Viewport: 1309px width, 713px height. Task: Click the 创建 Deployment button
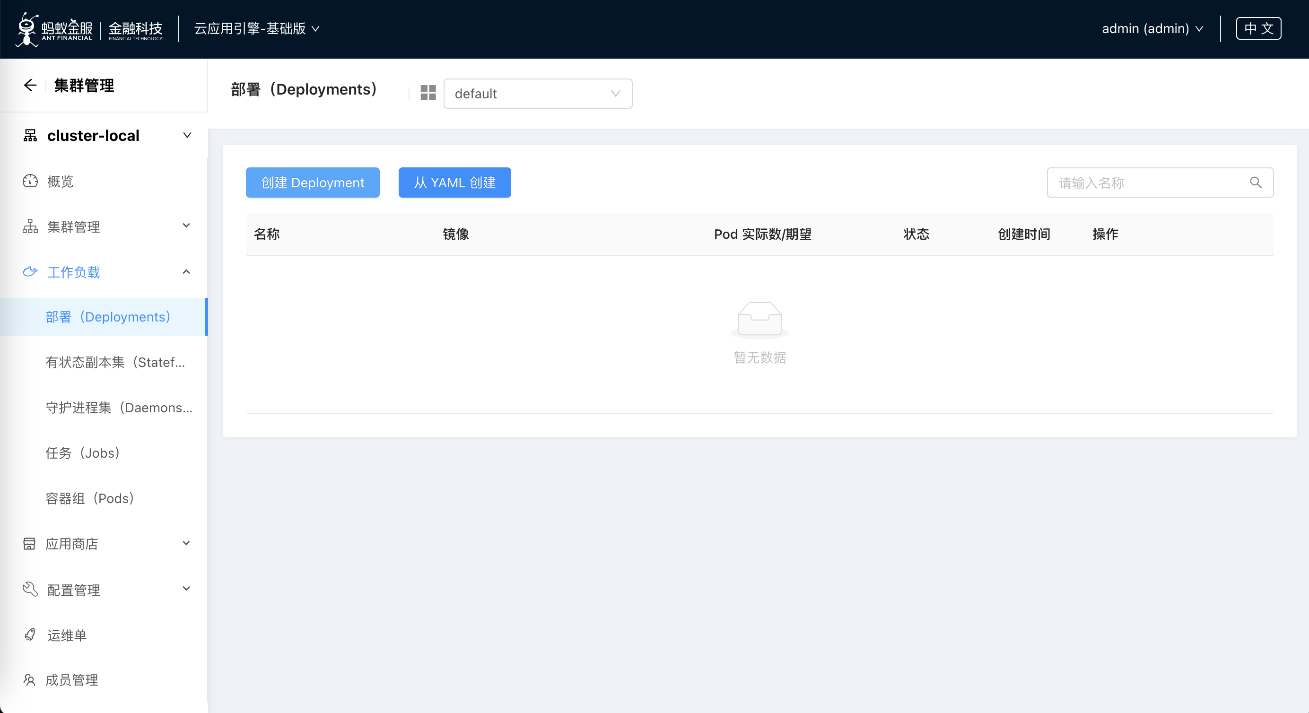pyautogui.click(x=313, y=183)
